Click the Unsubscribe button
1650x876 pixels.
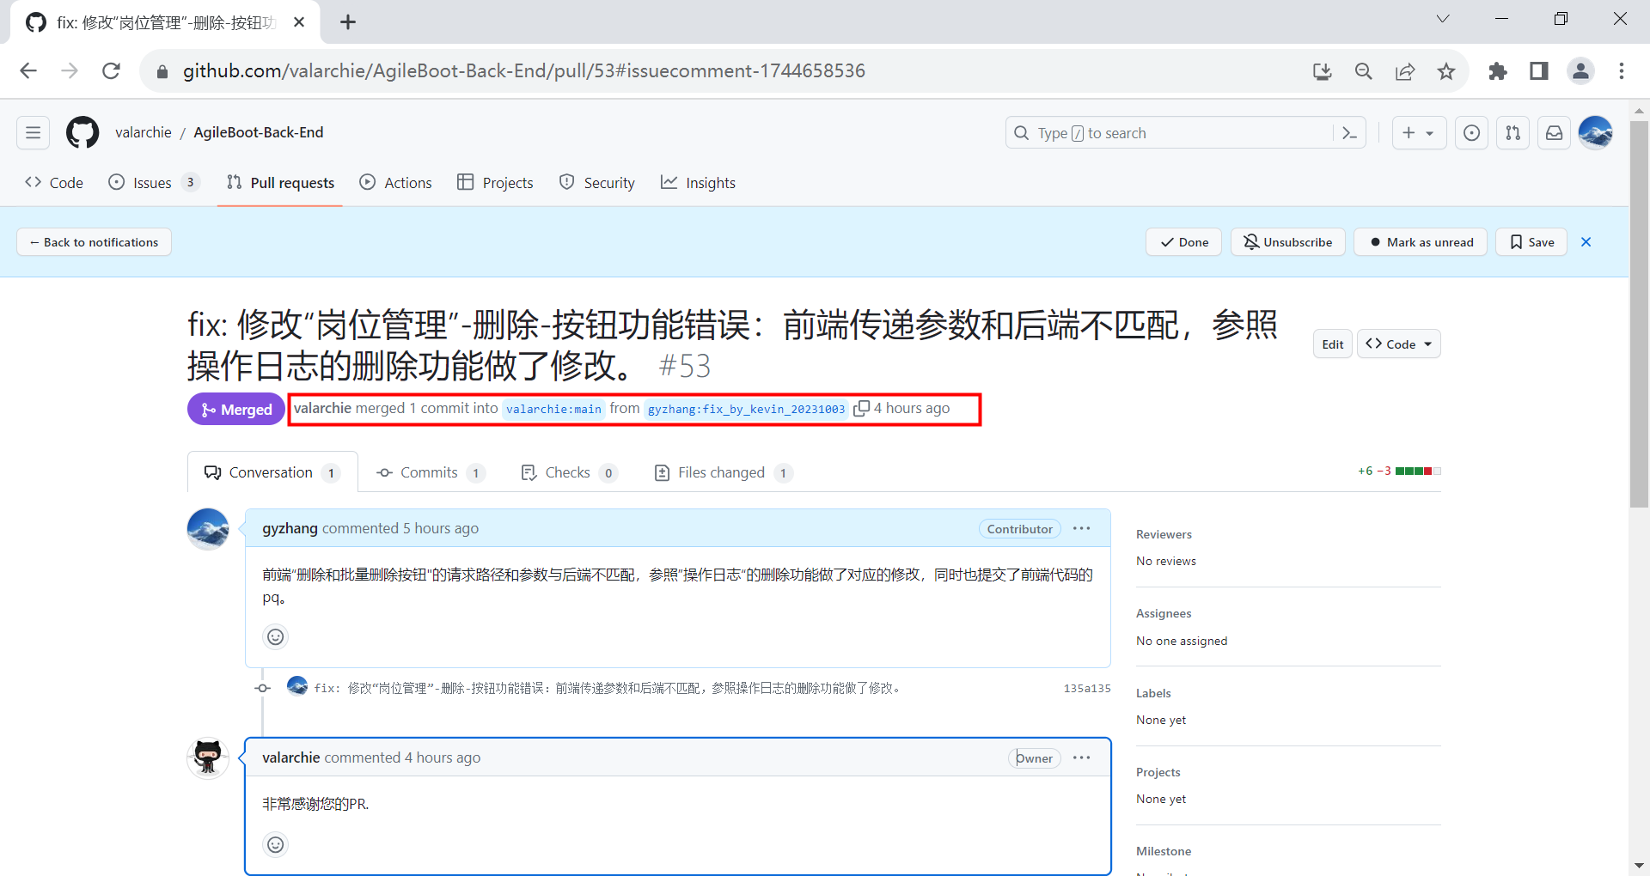[x=1287, y=242]
